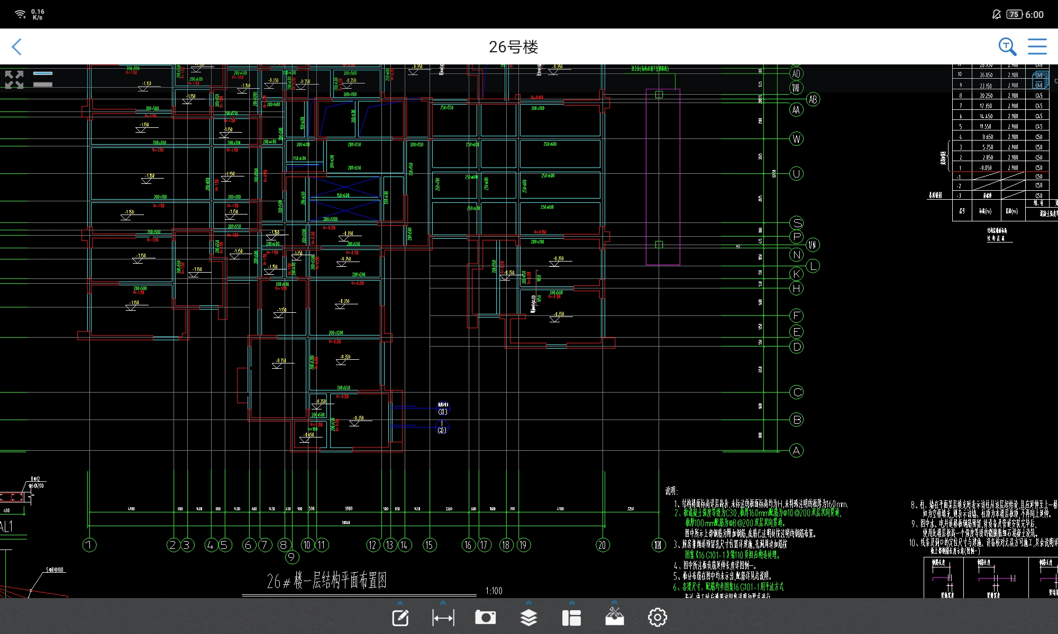Toggle fullscreen with the expand arrows icon
This screenshot has height=634, width=1058.
tap(14, 79)
